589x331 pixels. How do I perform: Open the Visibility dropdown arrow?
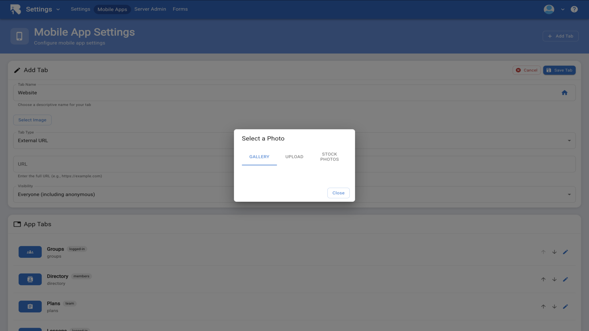coord(569,195)
